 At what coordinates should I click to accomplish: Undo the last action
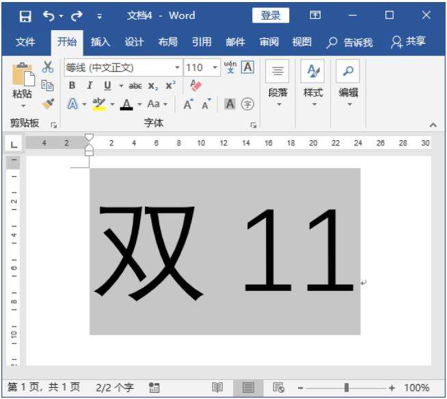tap(49, 16)
